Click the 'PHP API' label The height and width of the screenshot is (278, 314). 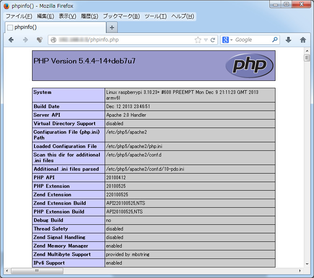click(x=44, y=178)
